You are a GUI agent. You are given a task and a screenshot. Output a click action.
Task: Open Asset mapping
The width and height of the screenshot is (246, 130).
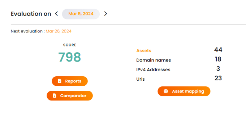click(184, 91)
